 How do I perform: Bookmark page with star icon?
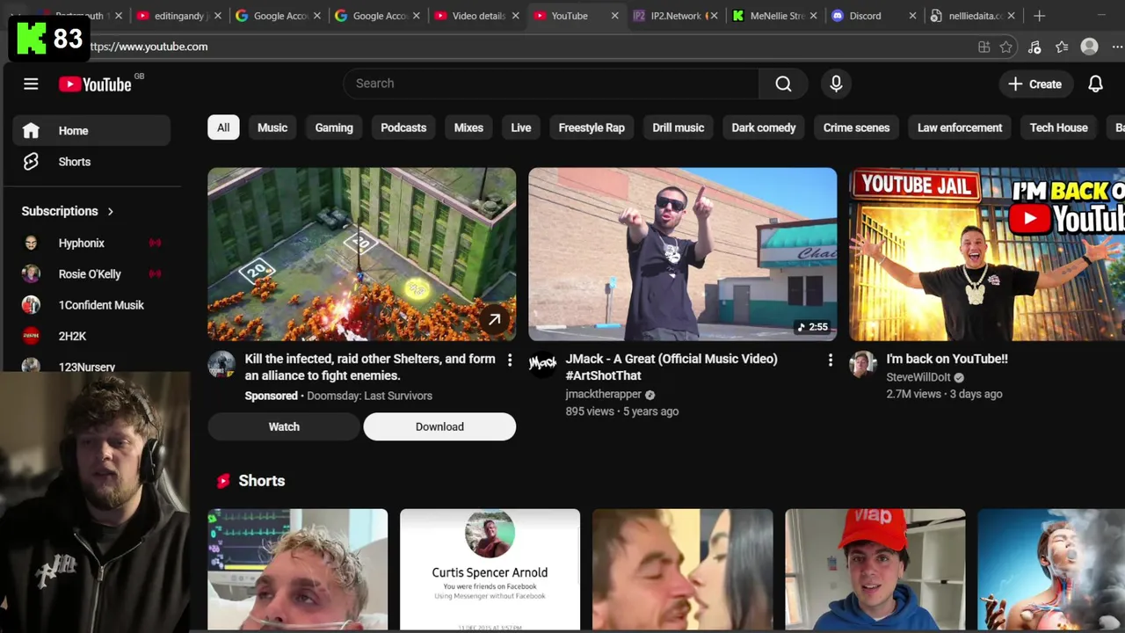click(x=1006, y=47)
